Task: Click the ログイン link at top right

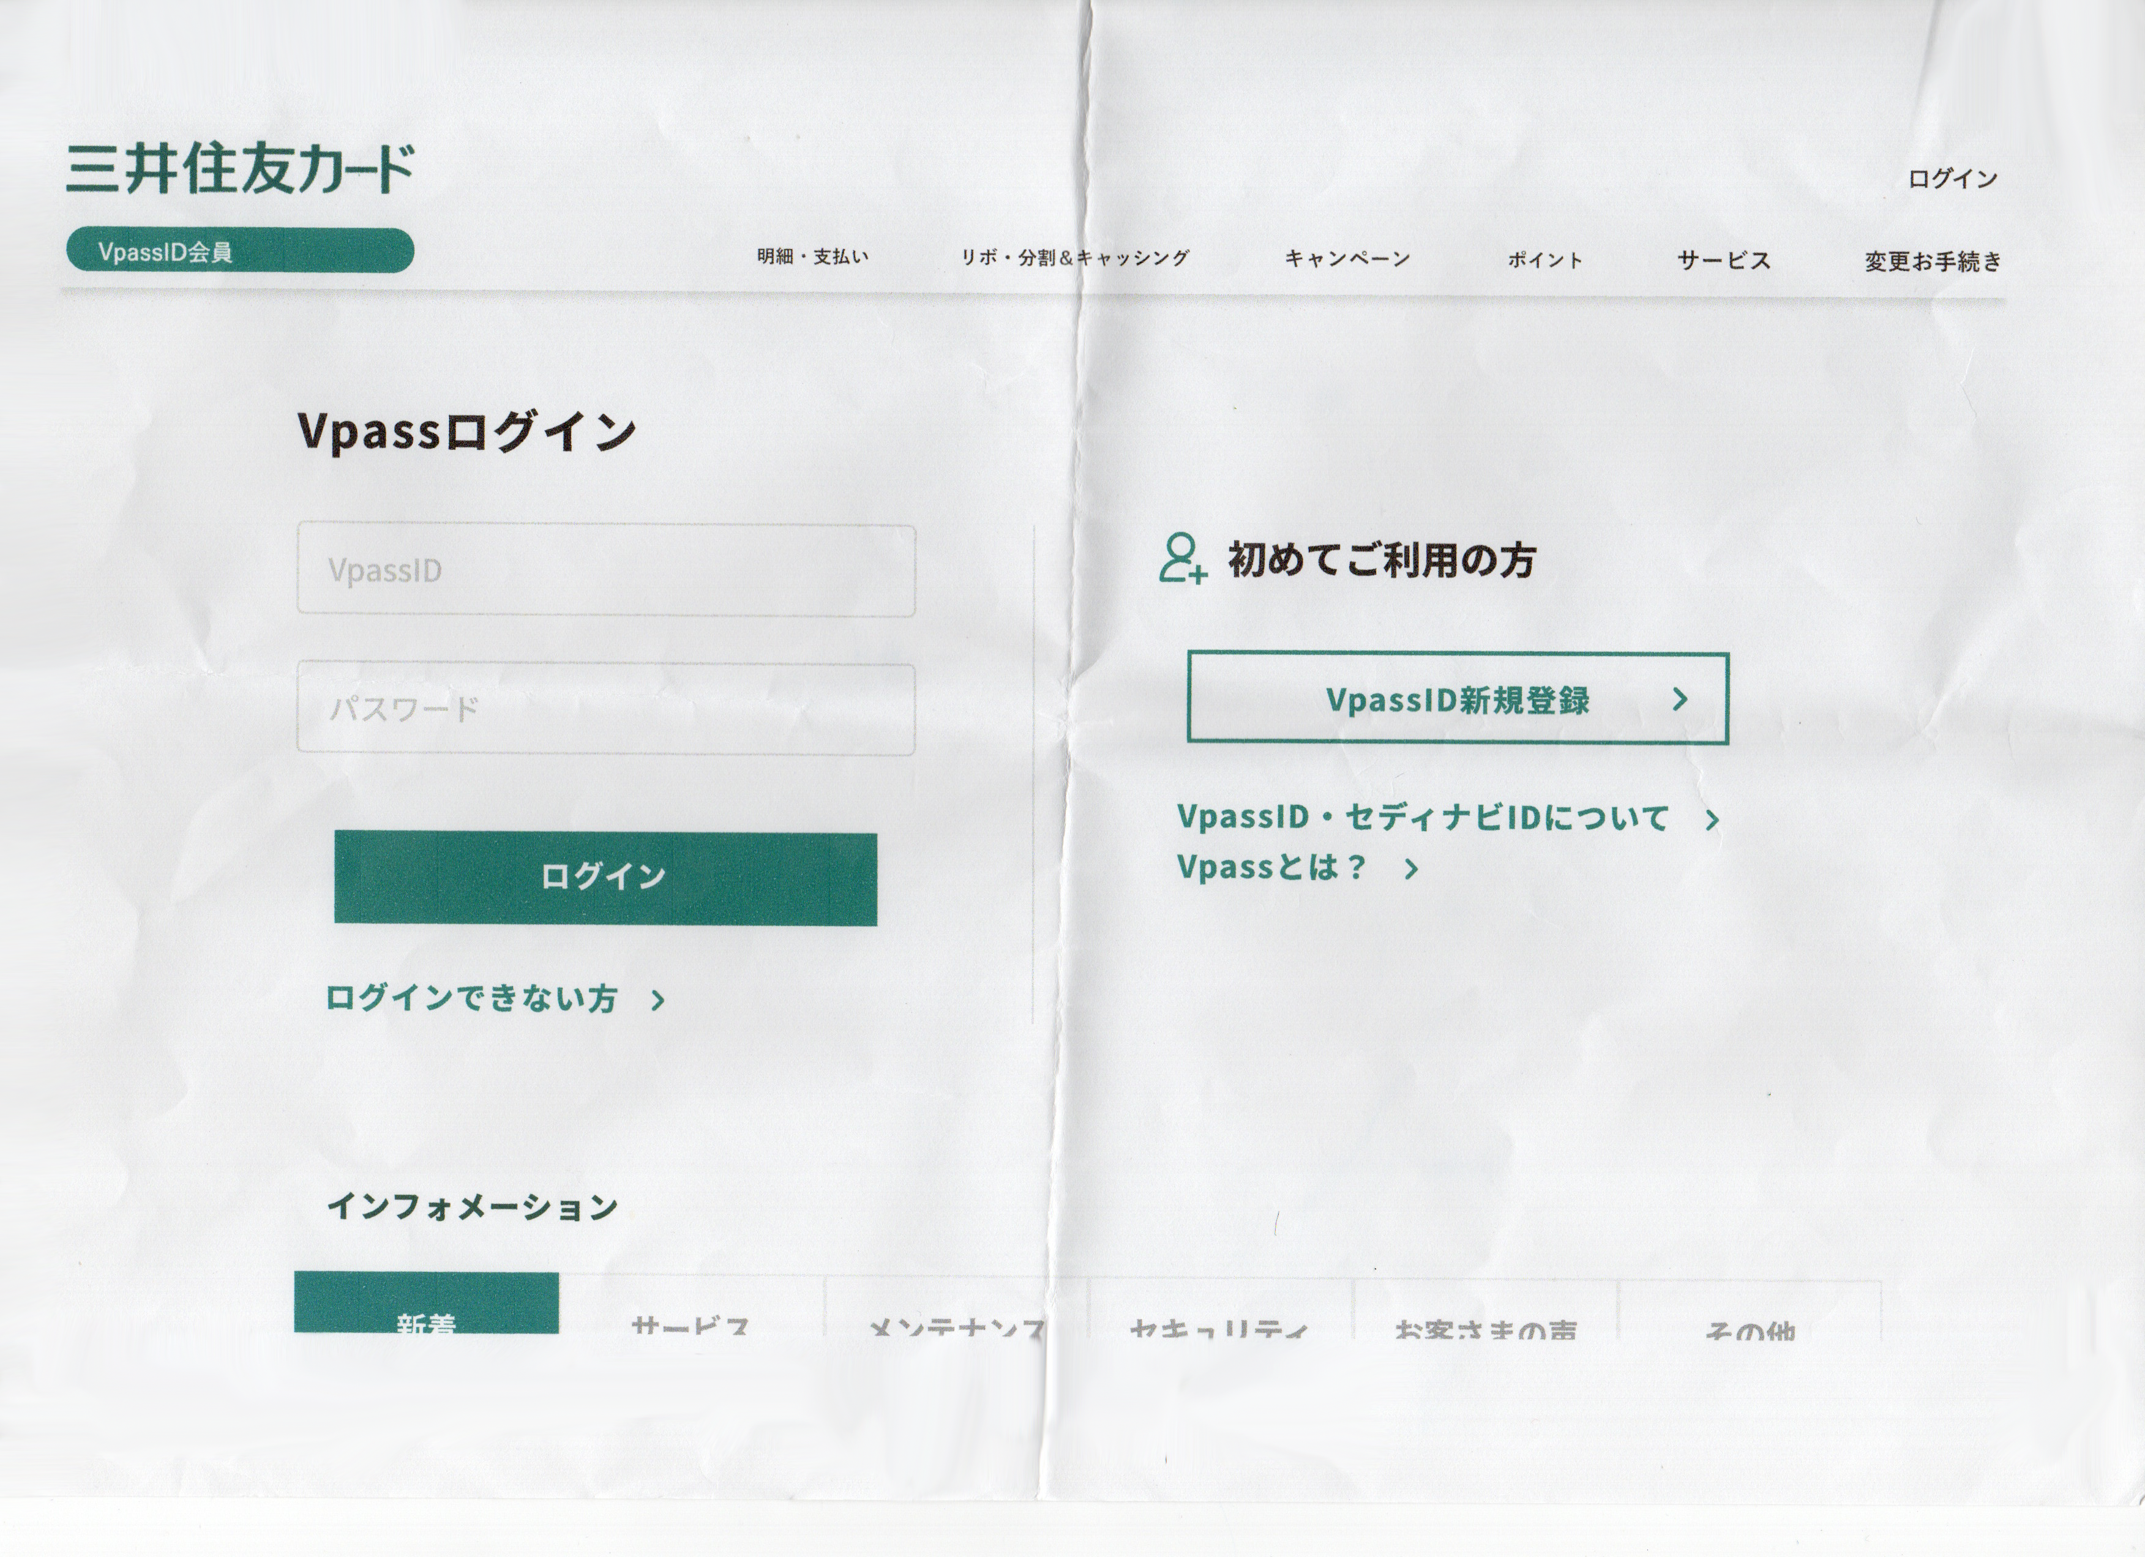Action: (x=1952, y=179)
